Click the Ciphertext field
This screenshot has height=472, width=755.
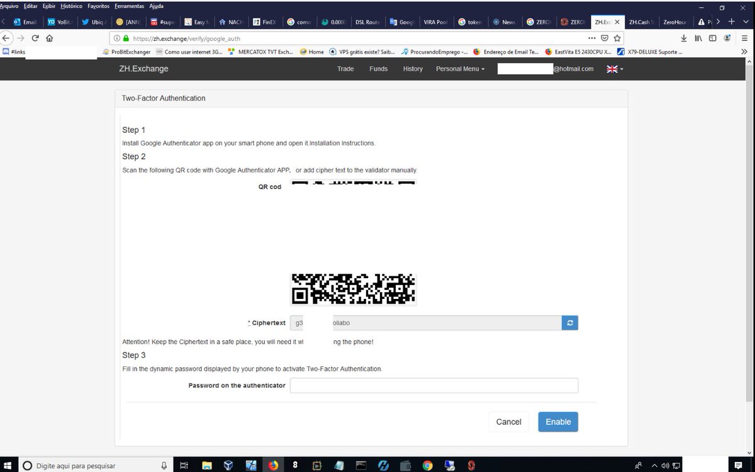pyautogui.click(x=425, y=323)
